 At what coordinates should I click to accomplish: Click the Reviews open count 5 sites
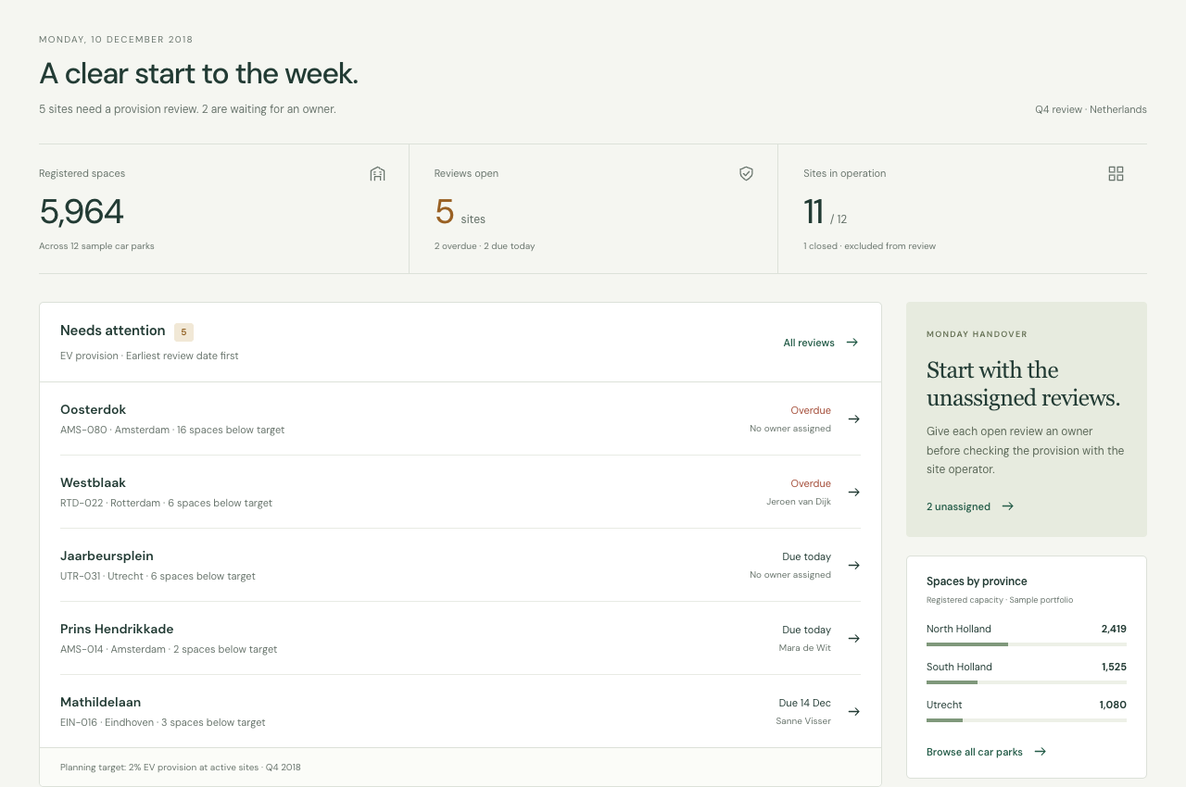tap(460, 212)
